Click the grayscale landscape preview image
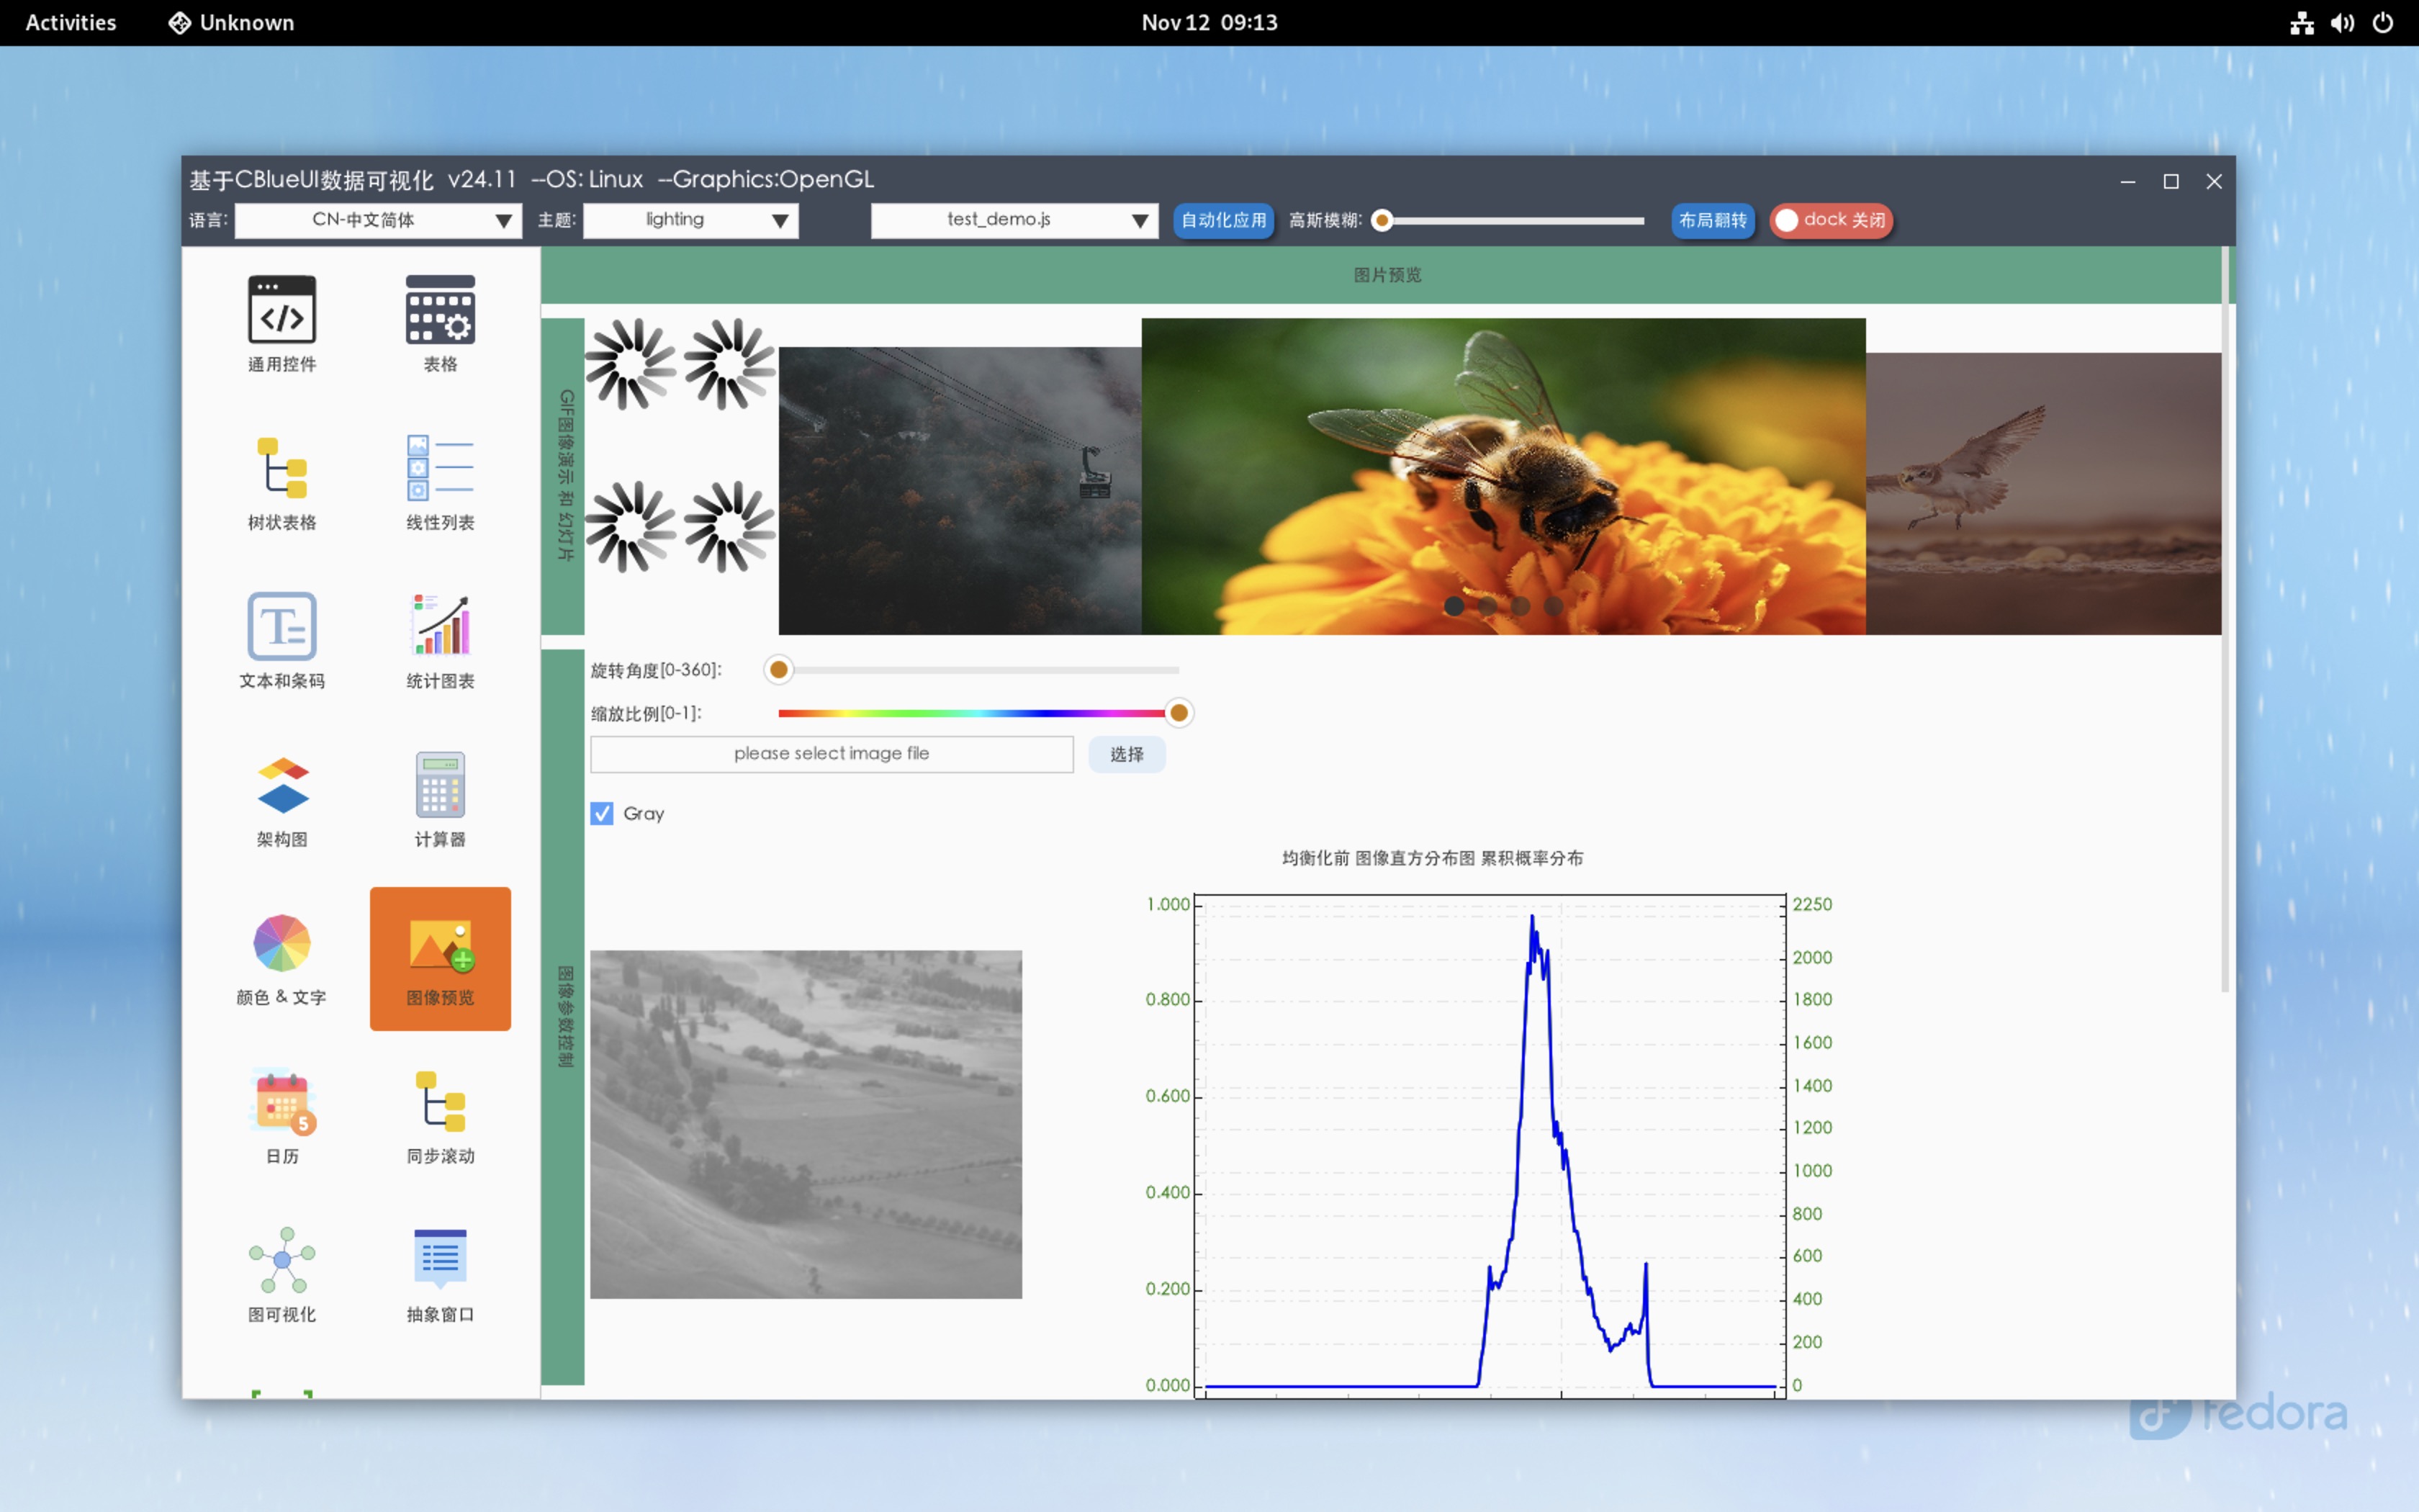2419x1512 pixels. pos(806,1124)
